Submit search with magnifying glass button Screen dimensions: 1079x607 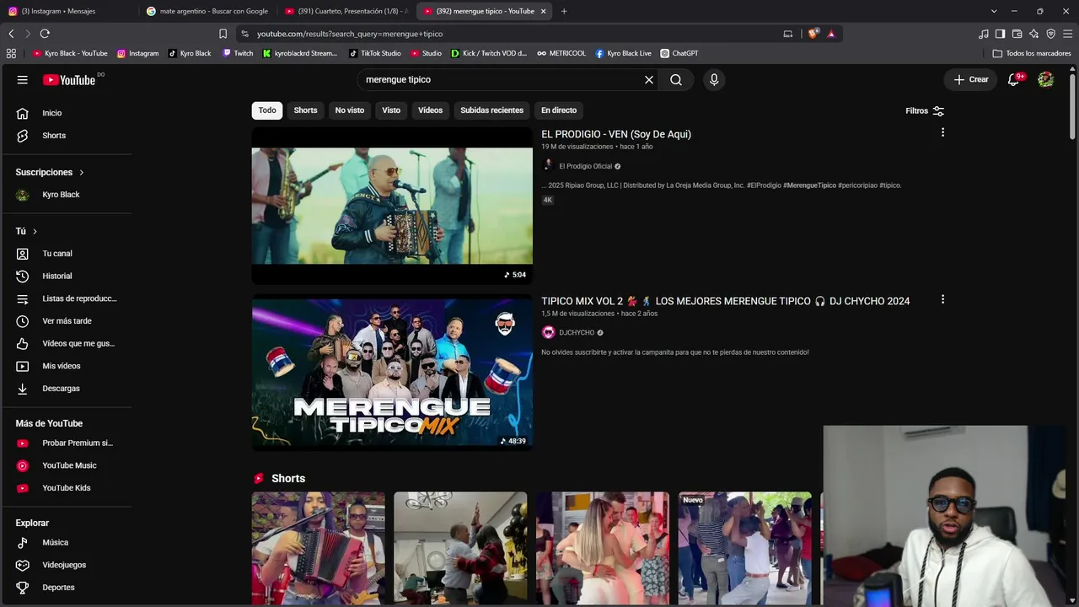(676, 79)
